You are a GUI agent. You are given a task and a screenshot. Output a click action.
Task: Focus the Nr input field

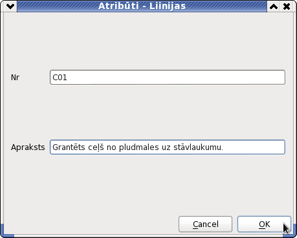tap(168, 77)
